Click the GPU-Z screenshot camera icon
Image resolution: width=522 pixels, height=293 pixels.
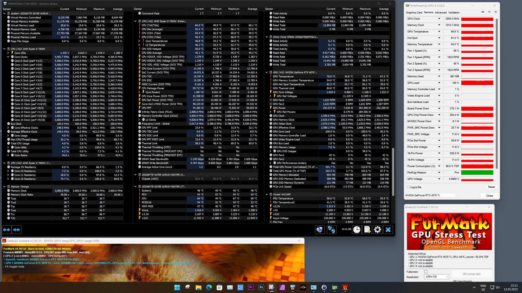coord(483,12)
